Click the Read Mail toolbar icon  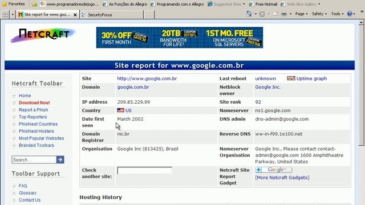tap(275, 14)
